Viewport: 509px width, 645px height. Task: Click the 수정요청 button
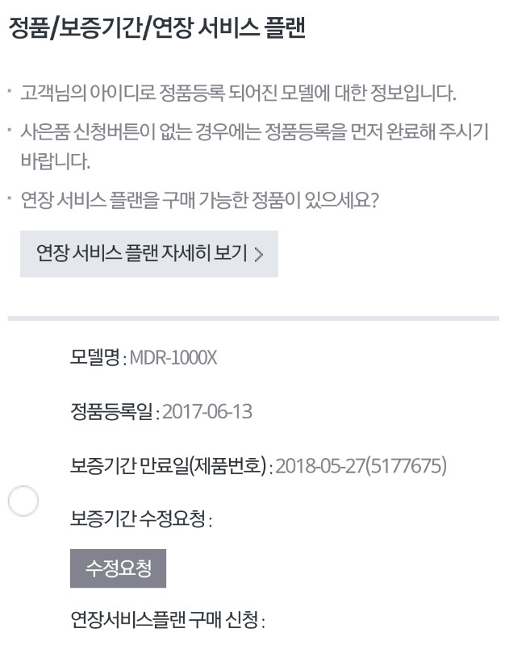point(118,569)
